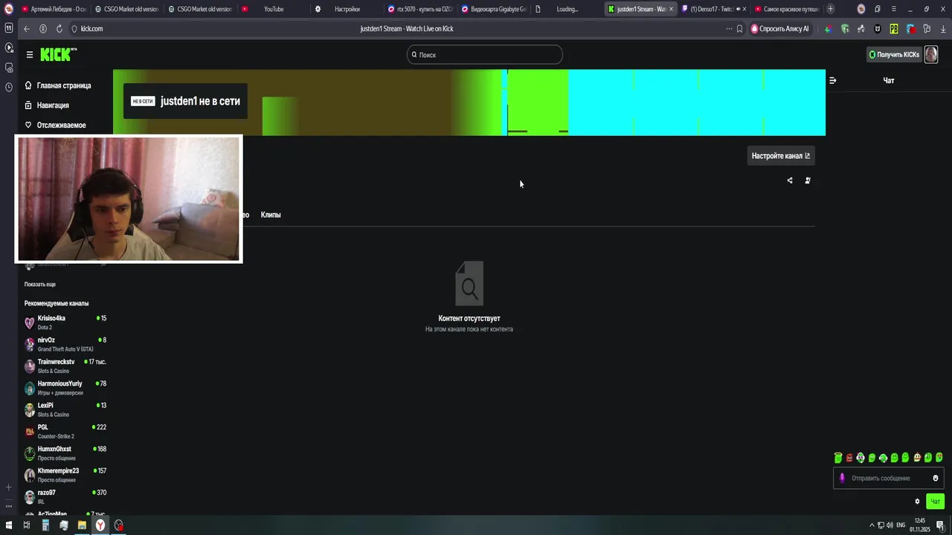Open the emoji picker in chat input

pyautogui.click(x=936, y=479)
